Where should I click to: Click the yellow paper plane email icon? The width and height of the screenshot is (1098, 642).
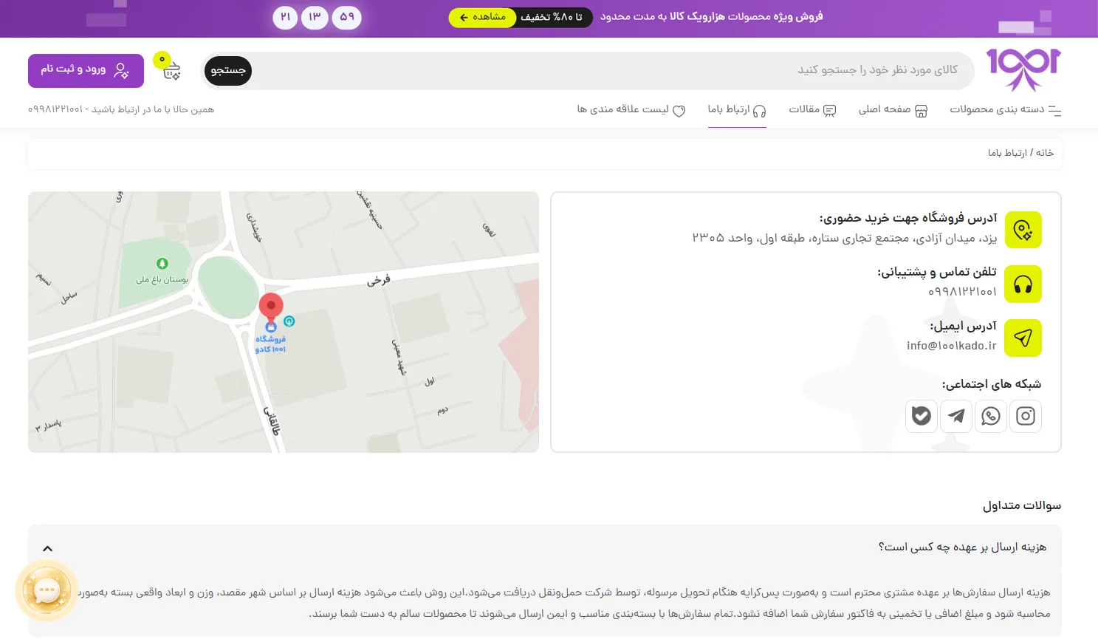pyautogui.click(x=1023, y=338)
